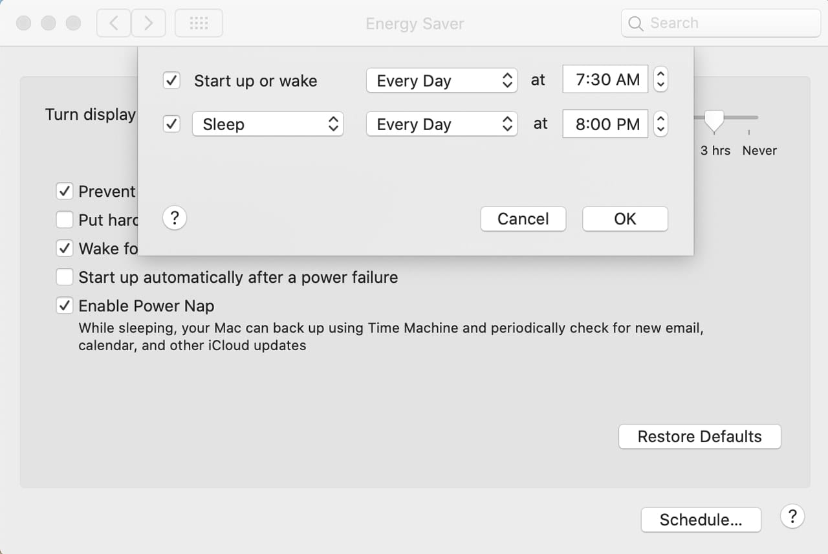Click the display sleep slider handle
The height and width of the screenshot is (554, 828).
pos(714,120)
